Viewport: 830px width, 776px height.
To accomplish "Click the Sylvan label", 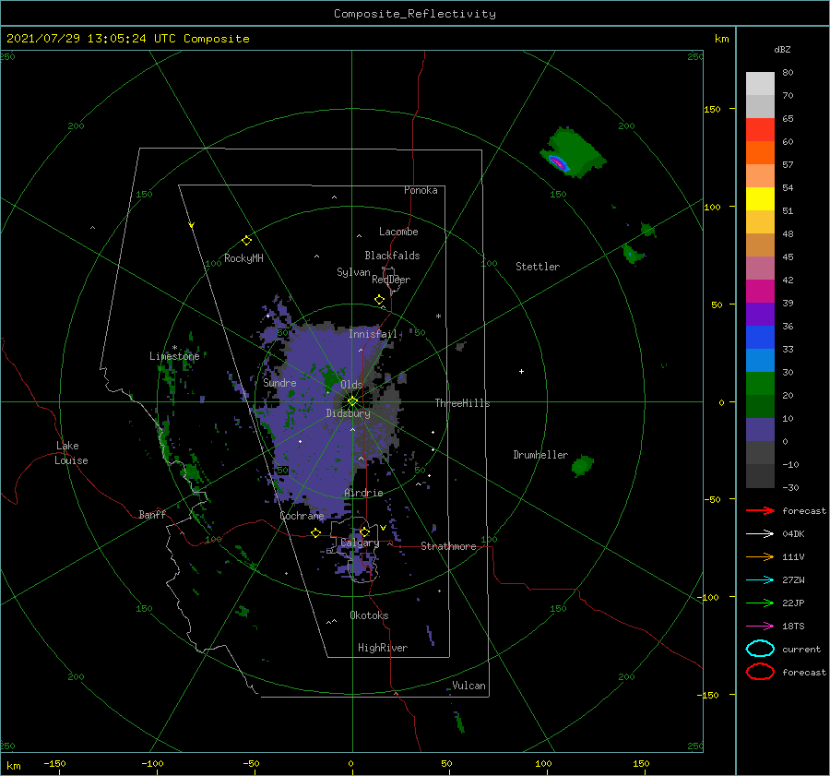I will [x=353, y=272].
